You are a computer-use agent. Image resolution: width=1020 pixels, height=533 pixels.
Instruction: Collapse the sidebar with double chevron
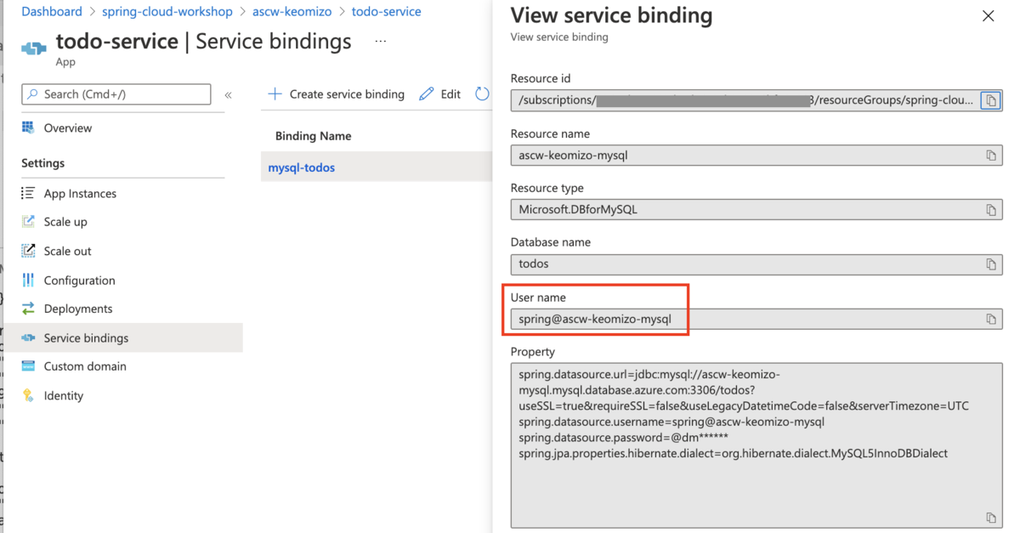tap(228, 95)
